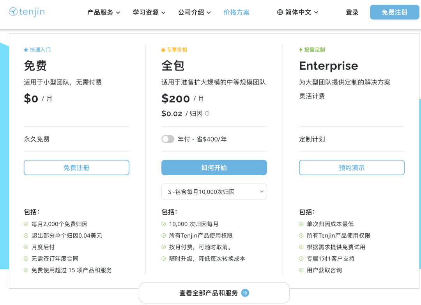Click arrow icon in 查看全部产品和服务 button

pyautogui.click(x=245, y=293)
